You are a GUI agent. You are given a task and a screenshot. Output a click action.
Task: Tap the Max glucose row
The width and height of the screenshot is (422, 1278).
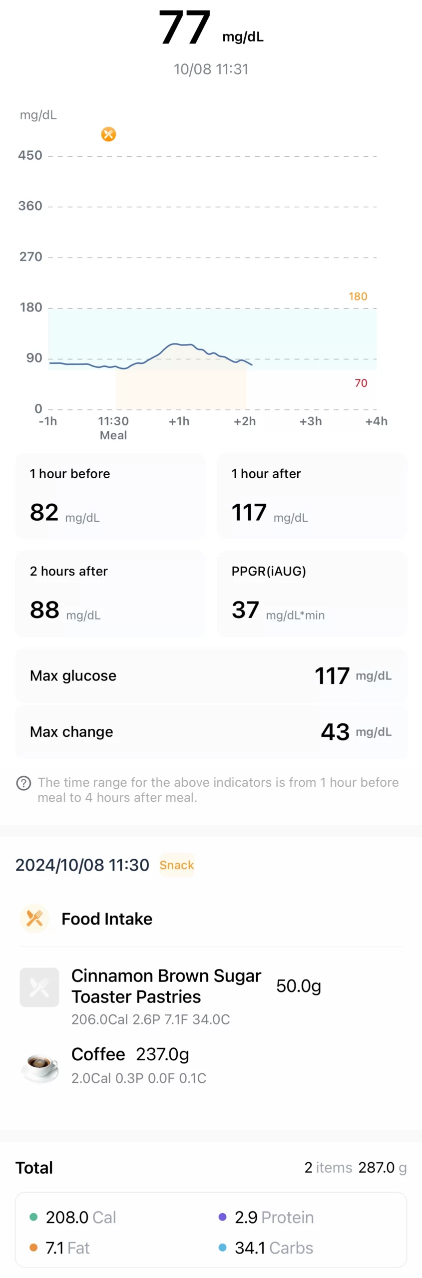211,675
